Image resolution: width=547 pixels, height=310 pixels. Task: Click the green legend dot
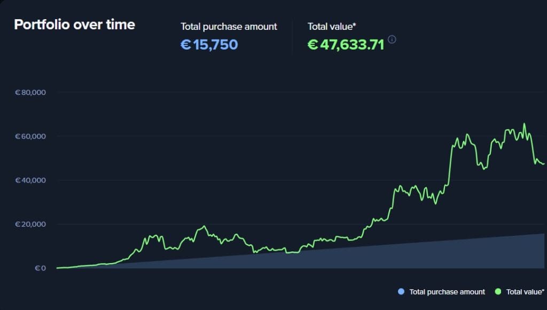click(498, 292)
